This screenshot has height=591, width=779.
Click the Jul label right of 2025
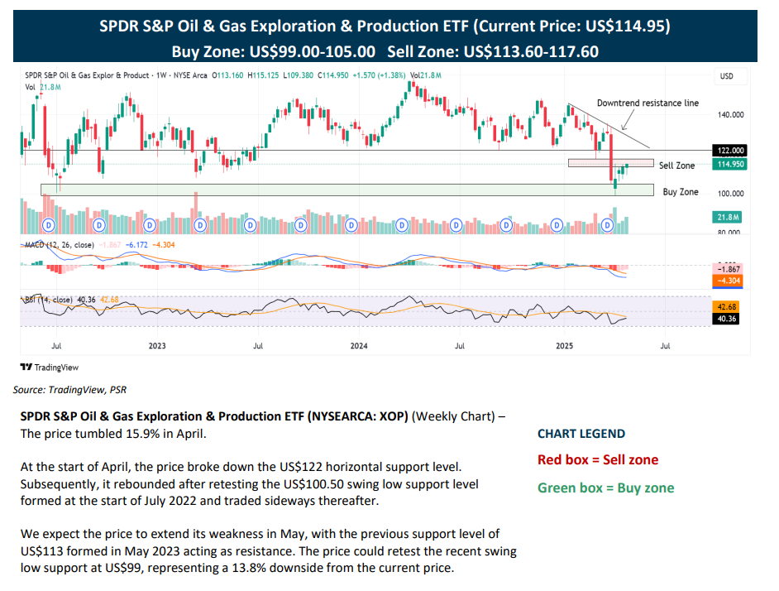pyautogui.click(x=665, y=346)
